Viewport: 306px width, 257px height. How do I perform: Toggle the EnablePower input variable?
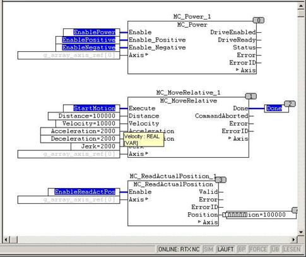[x=91, y=32]
